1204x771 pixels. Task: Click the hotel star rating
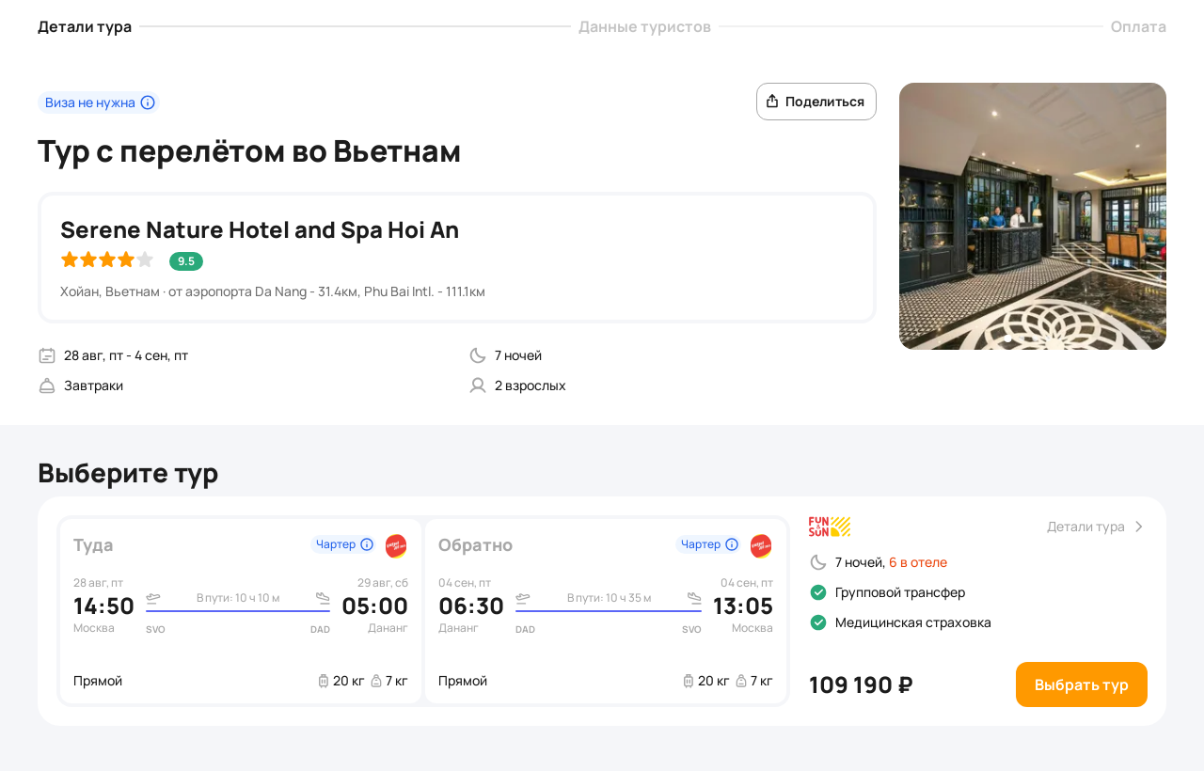107,260
